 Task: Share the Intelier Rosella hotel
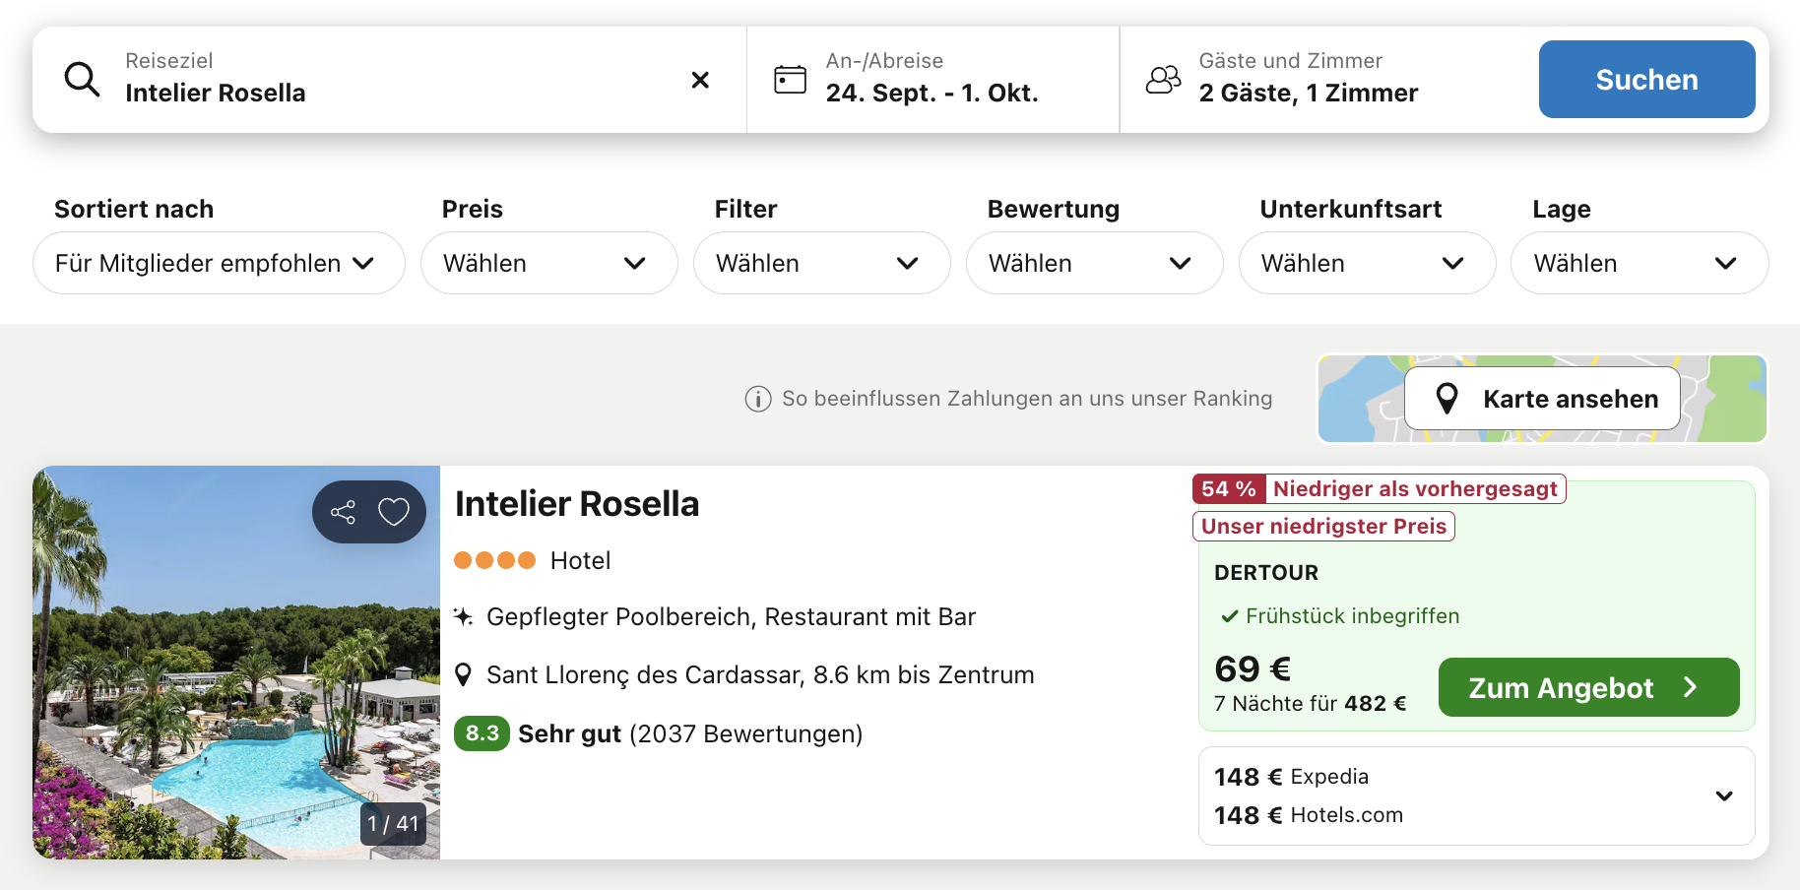pyautogui.click(x=343, y=512)
